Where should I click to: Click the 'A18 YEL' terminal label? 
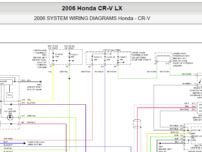(x=26, y=100)
